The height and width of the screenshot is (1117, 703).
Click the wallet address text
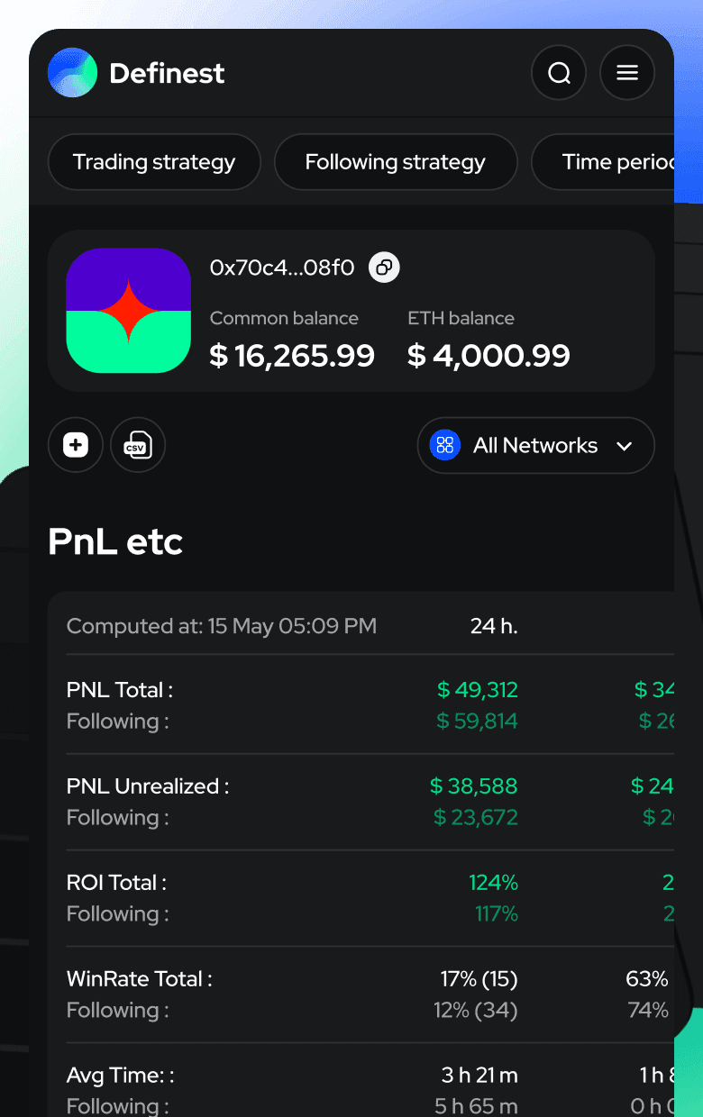pos(282,268)
